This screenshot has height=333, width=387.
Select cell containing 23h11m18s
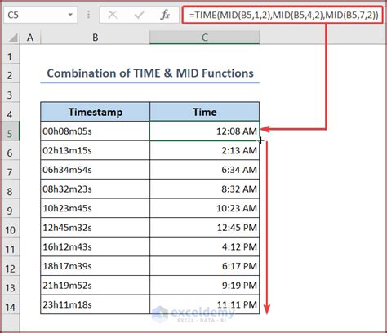pos(96,304)
